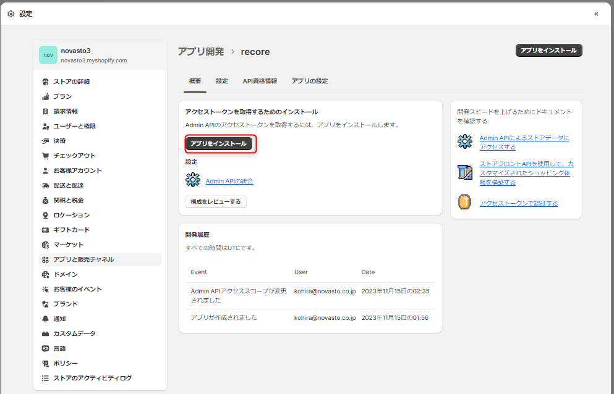614x394 pixels.
Task: Click the apps icon beside アプリと販売チャネル
Action: coord(45,260)
